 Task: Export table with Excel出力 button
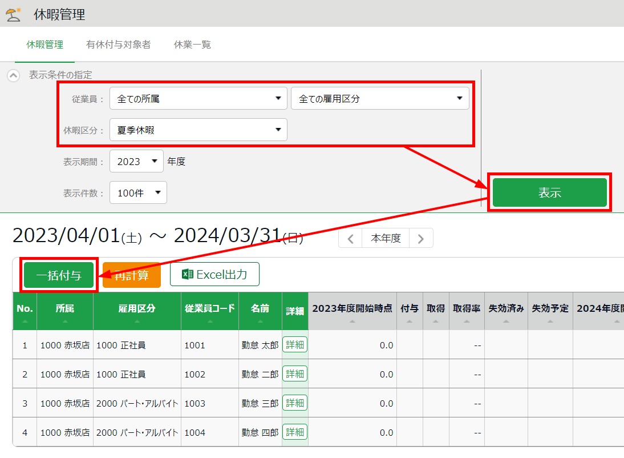[214, 274]
